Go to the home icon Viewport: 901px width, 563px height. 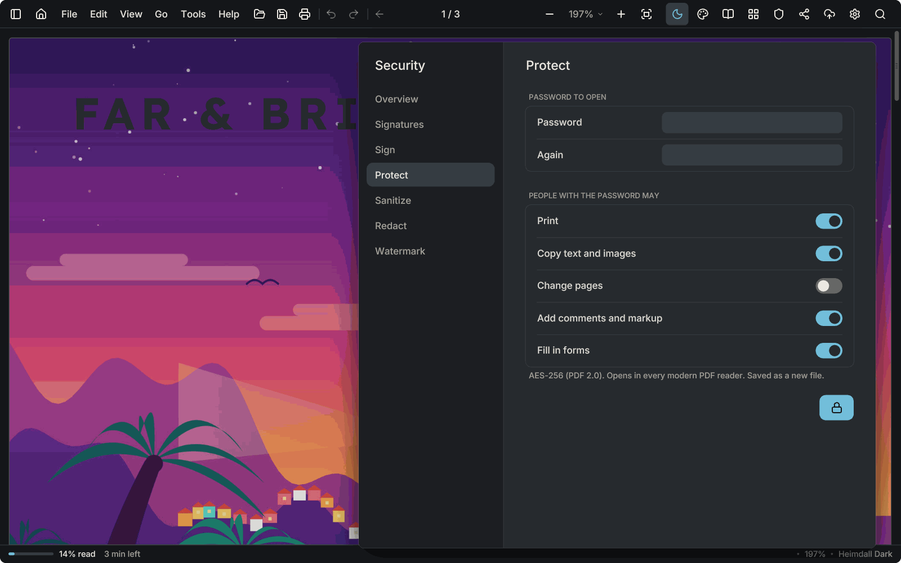click(x=41, y=14)
